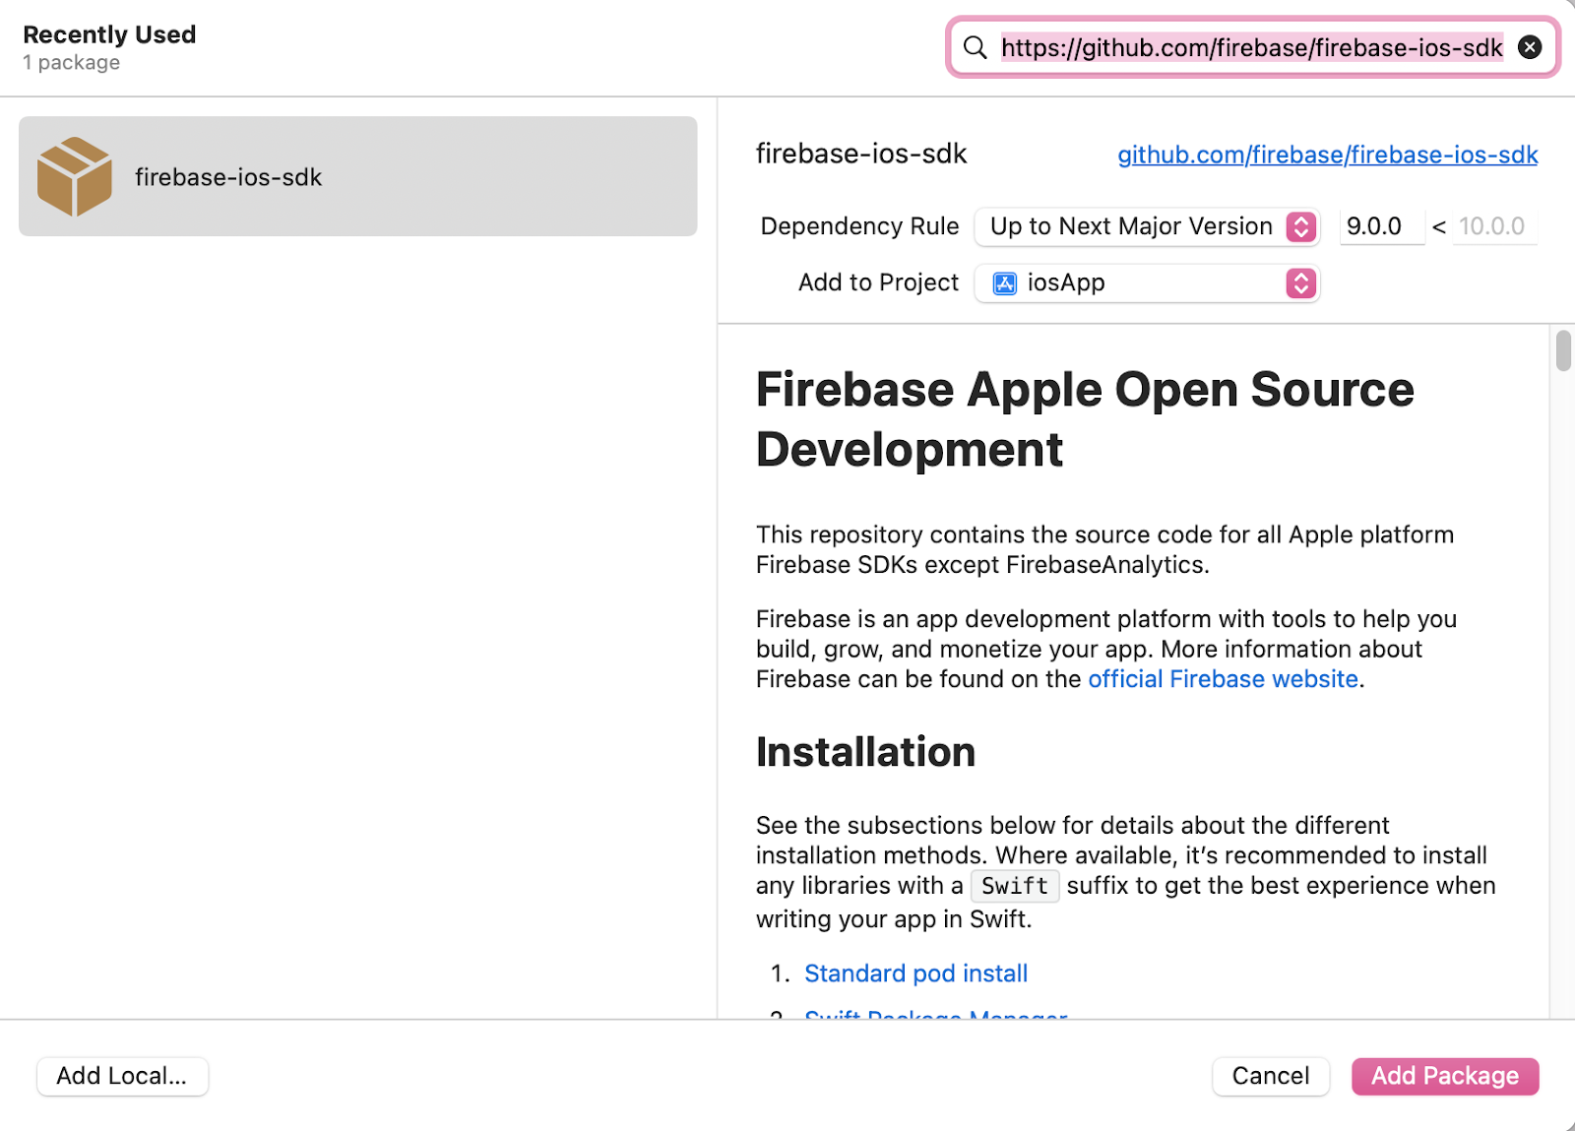This screenshot has width=1575, height=1131.
Task: Open the Add to Project dropdown
Action: pyautogui.click(x=1146, y=283)
